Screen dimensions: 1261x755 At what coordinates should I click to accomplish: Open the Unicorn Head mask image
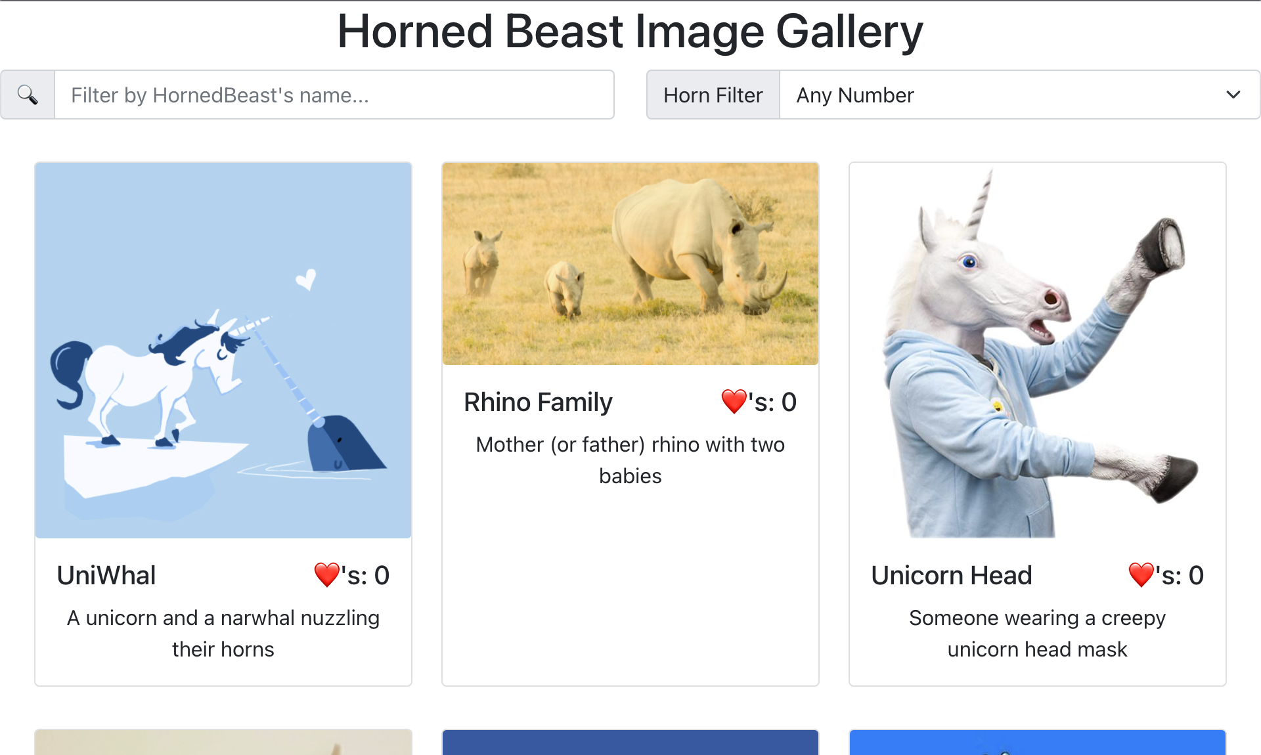[1038, 351]
